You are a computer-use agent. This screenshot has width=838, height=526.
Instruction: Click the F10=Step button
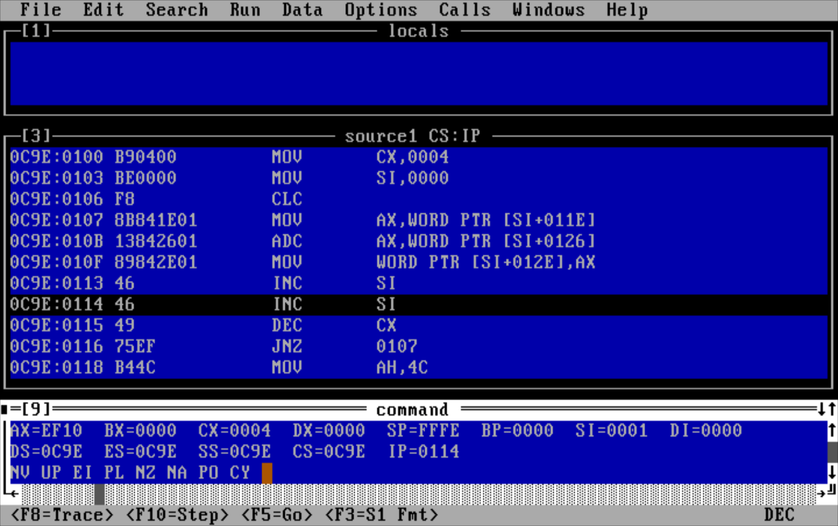pos(177,515)
